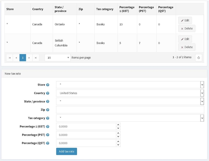209x161 pixels.
Task: Decrease Percentage (PST) value
Action: 118,137
